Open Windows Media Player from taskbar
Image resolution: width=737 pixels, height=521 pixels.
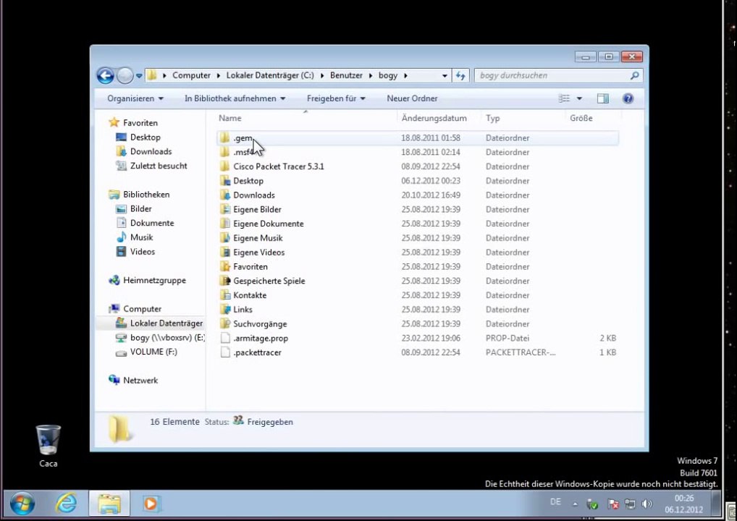pos(151,504)
